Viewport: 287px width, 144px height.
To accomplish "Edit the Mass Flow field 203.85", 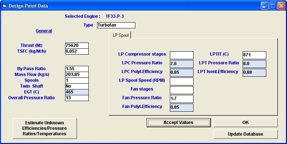I will (77, 75).
